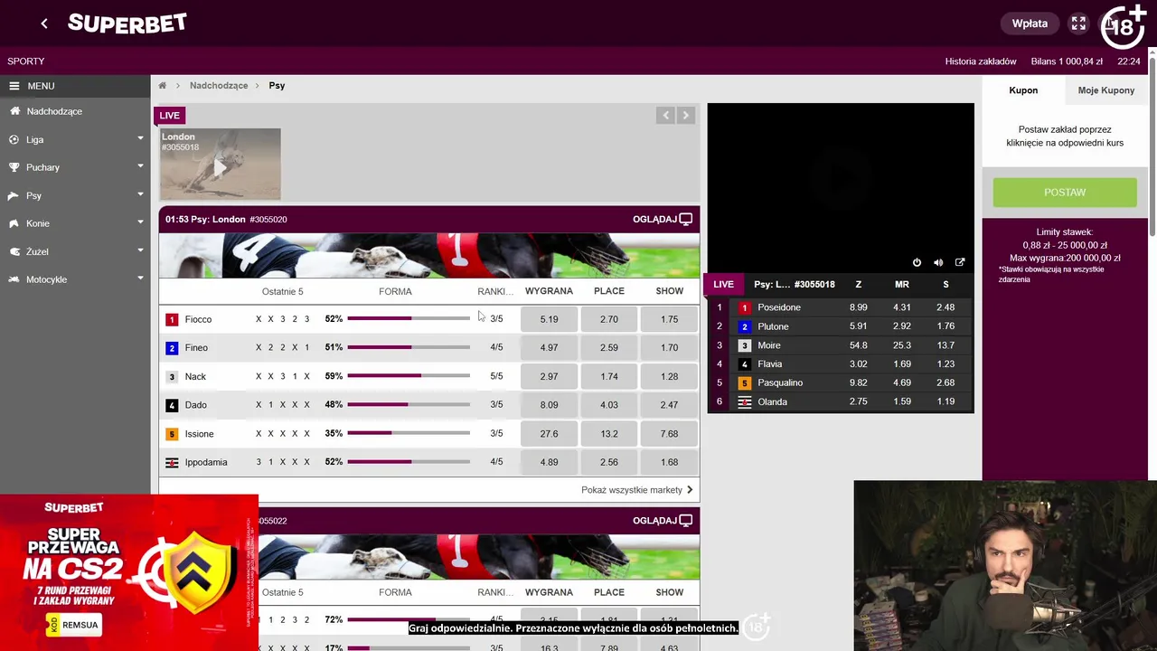Click the Superbet logo
The width and height of the screenshot is (1157, 651).
[127, 24]
